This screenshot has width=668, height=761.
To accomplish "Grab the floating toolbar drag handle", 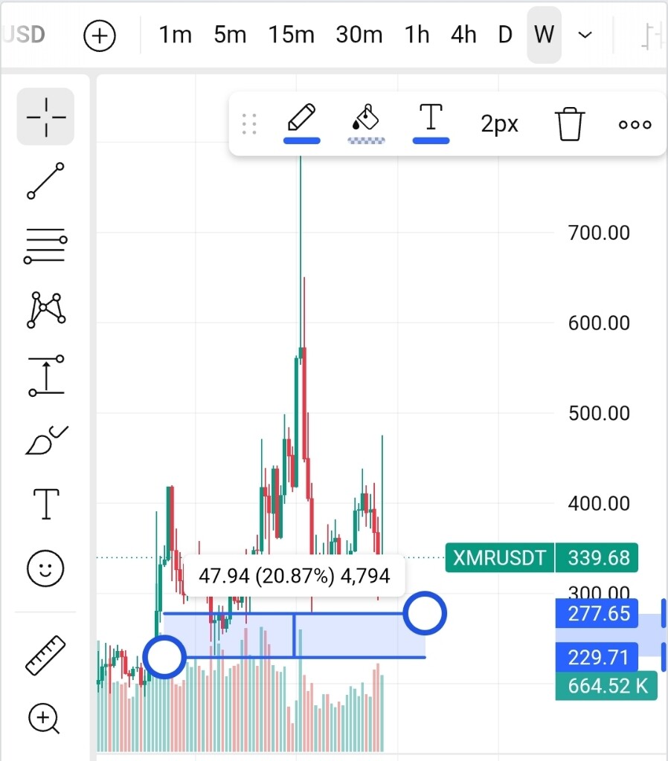I will [249, 124].
